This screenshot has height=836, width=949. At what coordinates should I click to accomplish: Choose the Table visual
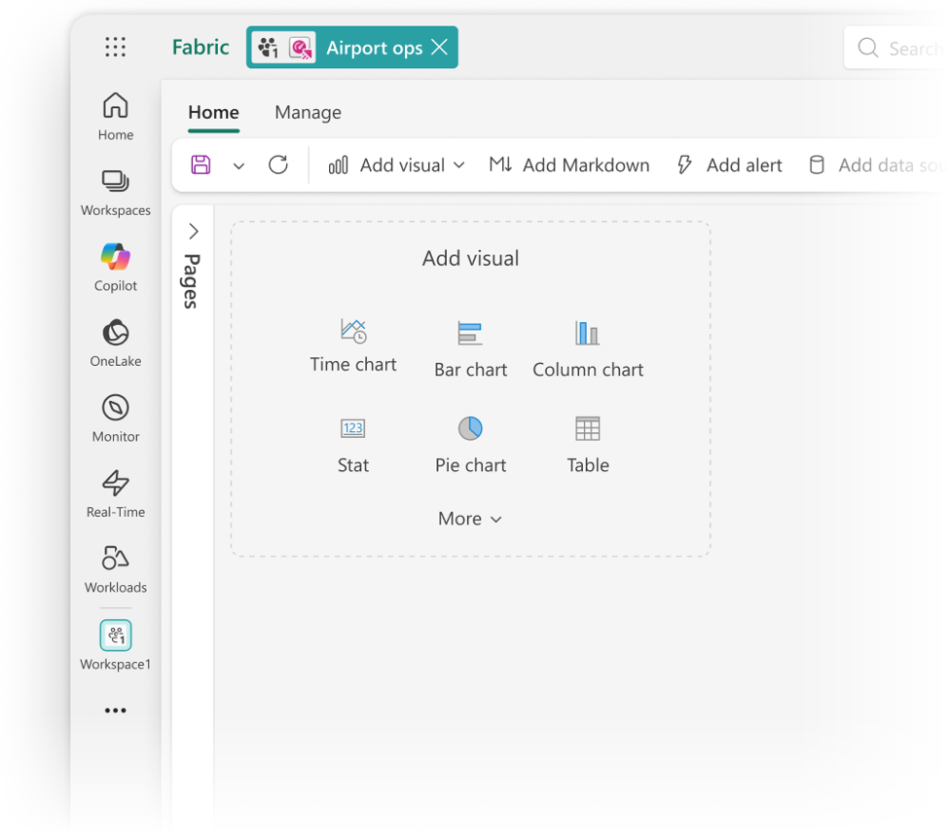[588, 445]
